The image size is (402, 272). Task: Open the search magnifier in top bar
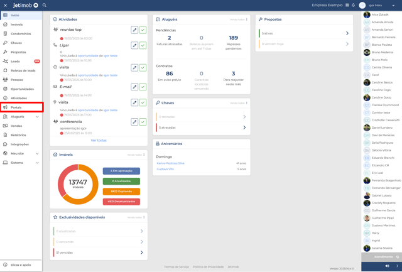click(x=45, y=5)
